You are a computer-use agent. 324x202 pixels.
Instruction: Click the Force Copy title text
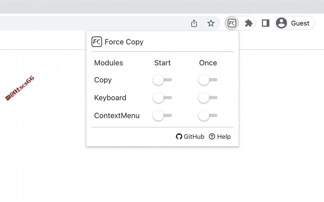click(x=124, y=42)
